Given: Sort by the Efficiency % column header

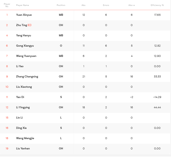Looking at the screenshot, I should coord(157,5).
